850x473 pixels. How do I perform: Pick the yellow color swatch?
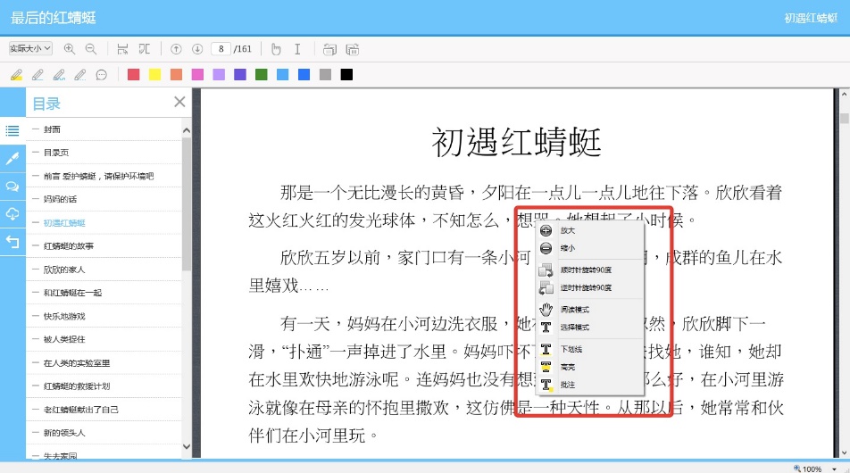click(155, 74)
